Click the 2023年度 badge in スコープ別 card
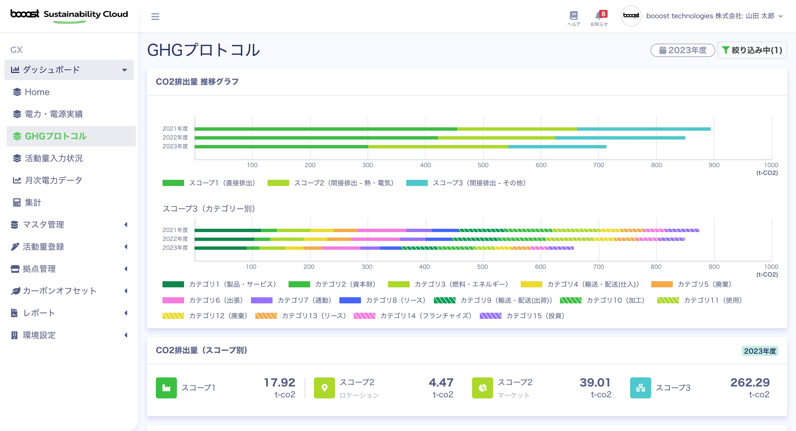 (760, 351)
